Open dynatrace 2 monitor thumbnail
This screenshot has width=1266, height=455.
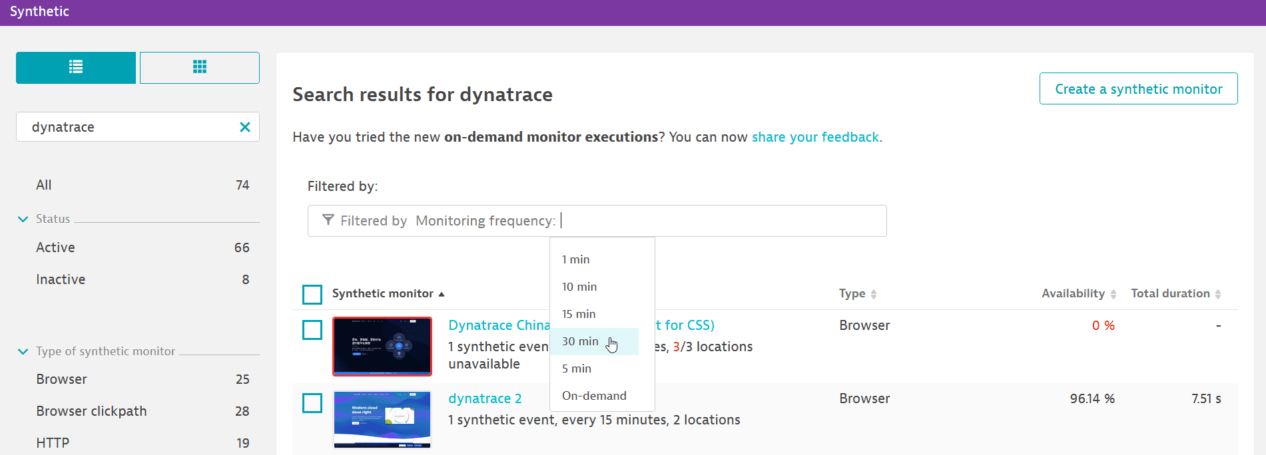pyautogui.click(x=382, y=419)
